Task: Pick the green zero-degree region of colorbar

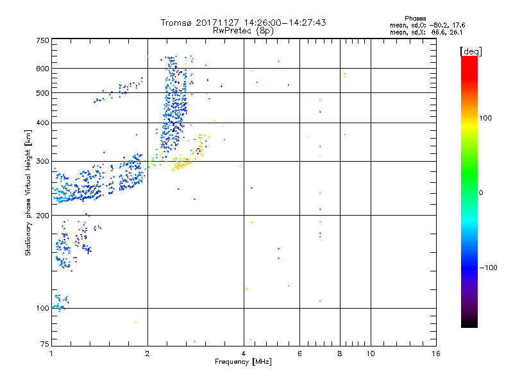Action: point(469,184)
